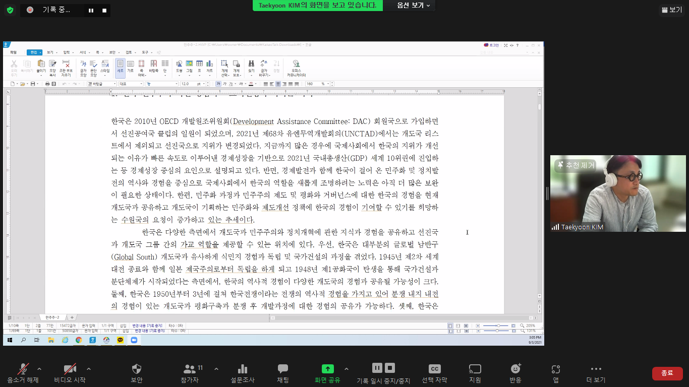Image resolution: width=689 pixels, height=387 pixels.
Task: Open the font size 12.0 pt dropdown
Action: (x=194, y=84)
